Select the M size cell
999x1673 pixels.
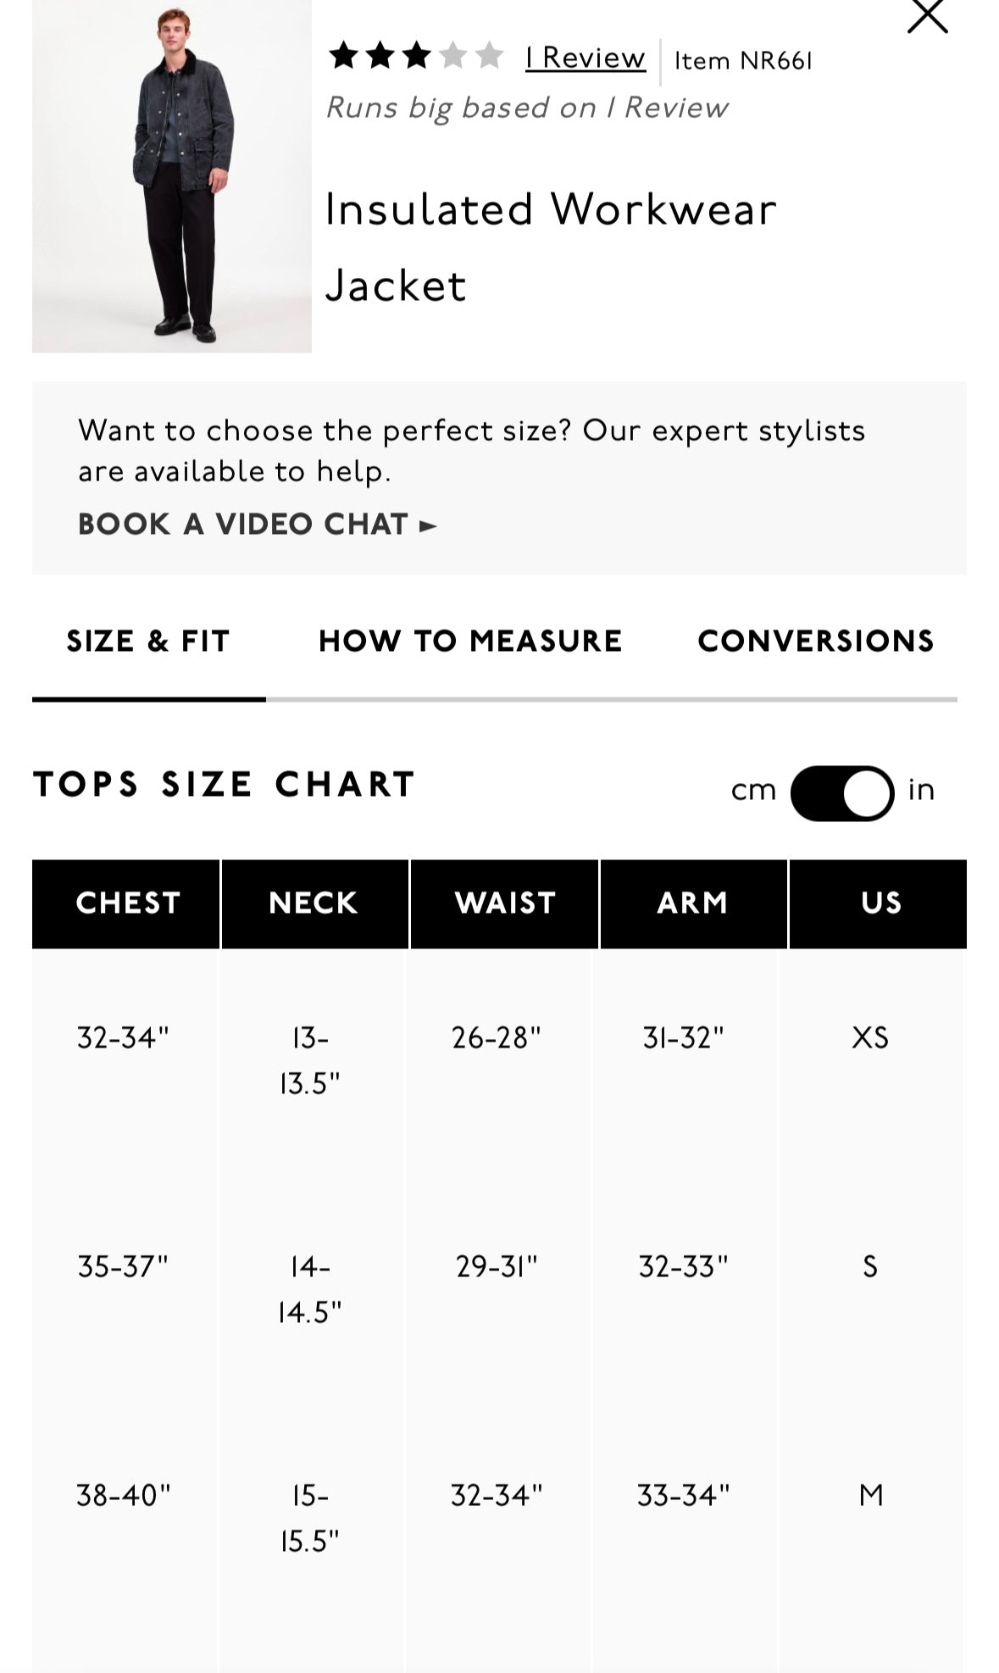(870, 1496)
